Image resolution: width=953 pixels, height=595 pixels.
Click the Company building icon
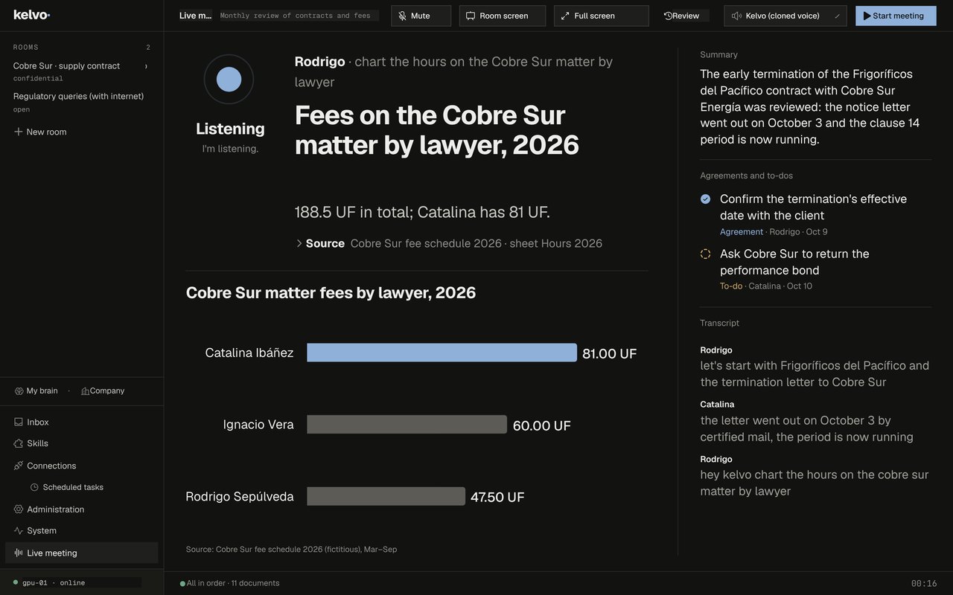(85, 391)
